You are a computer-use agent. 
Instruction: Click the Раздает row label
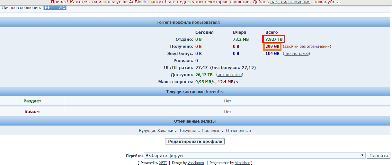pos(32,101)
